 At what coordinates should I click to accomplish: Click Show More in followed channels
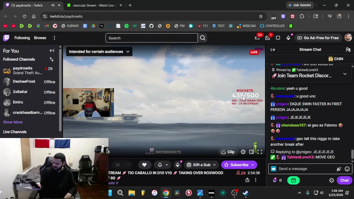pyautogui.click(x=13, y=122)
